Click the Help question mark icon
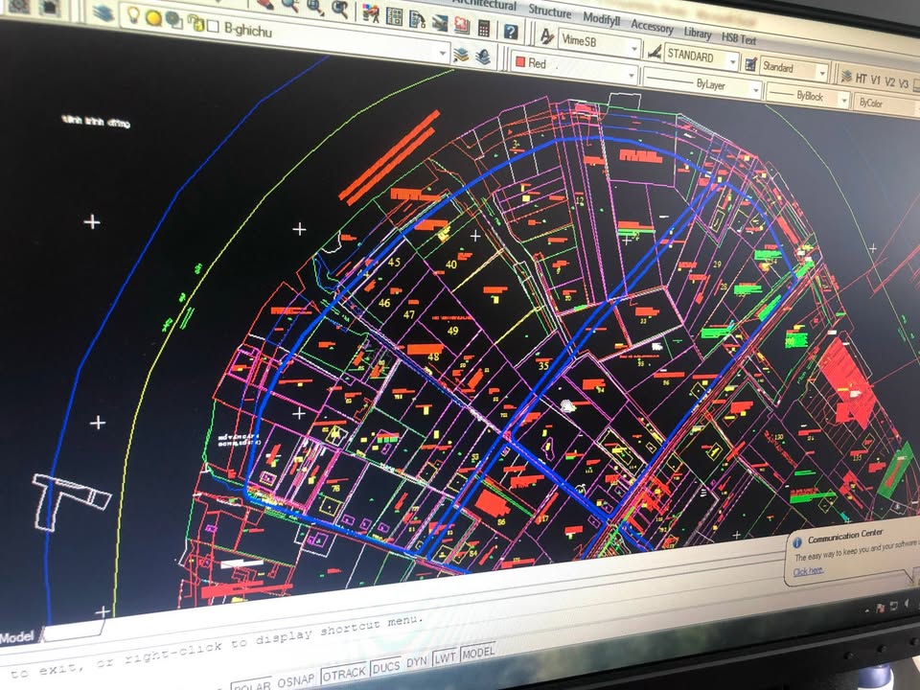Viewport: 920px width, 690px height. pyautogui.click(x=511, y=31)
